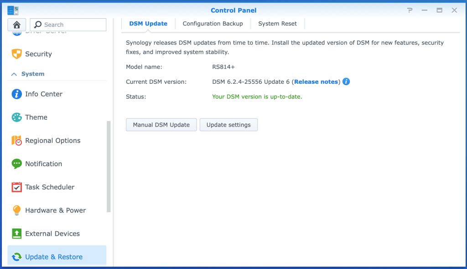Click the magnifier icon in search box
This screenshot has width=467, height=269.
[38, 25]
